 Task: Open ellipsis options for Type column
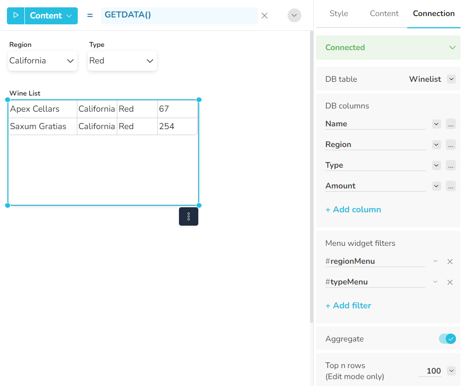(450, 165)
